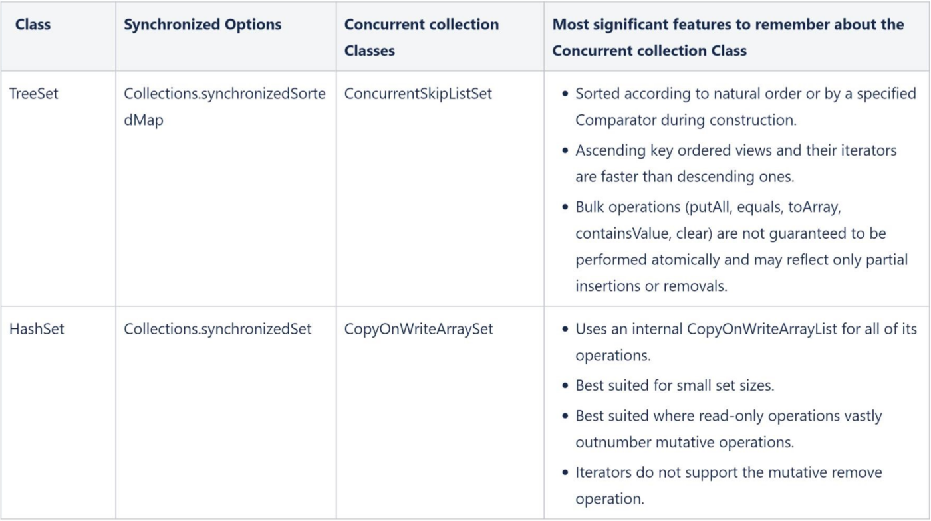The height and width of the screenshot is (521, 931).
Task: Click the "Synchronized Options" column header
Action: tap(202, 25)
